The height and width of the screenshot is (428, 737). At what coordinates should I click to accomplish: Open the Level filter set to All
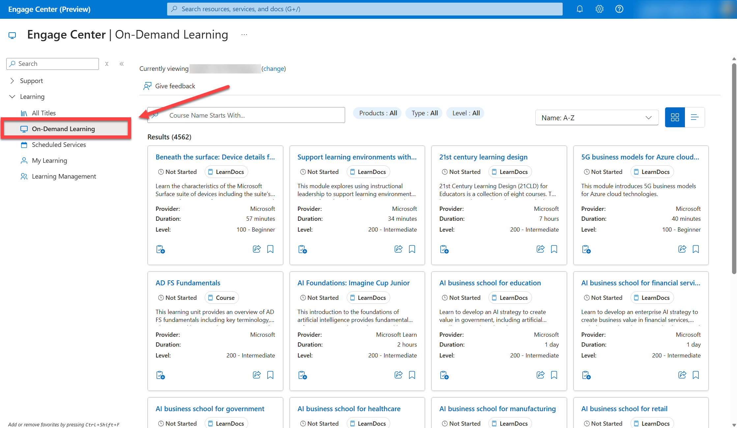(x=465, y=113)
